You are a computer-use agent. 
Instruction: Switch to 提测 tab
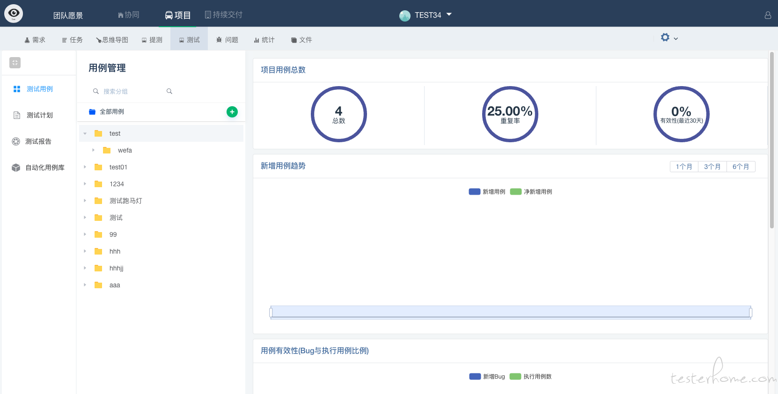point(152,40)
